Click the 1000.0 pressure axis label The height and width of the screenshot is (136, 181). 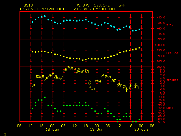click(160, 45)
